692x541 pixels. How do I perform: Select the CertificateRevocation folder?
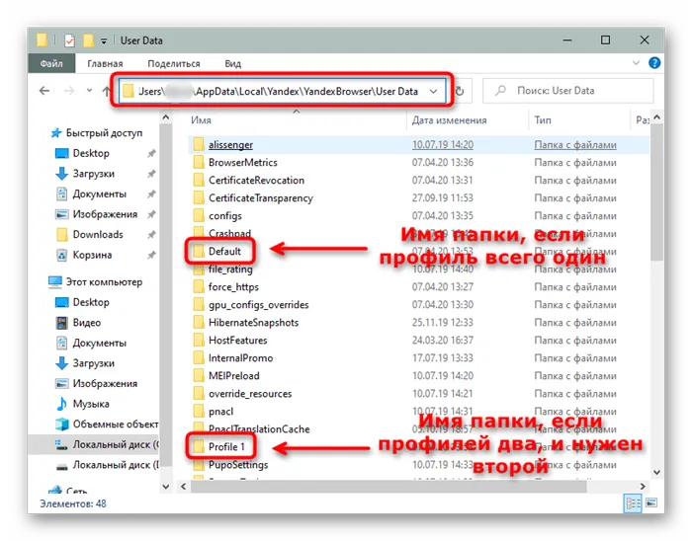pos(256,181)
